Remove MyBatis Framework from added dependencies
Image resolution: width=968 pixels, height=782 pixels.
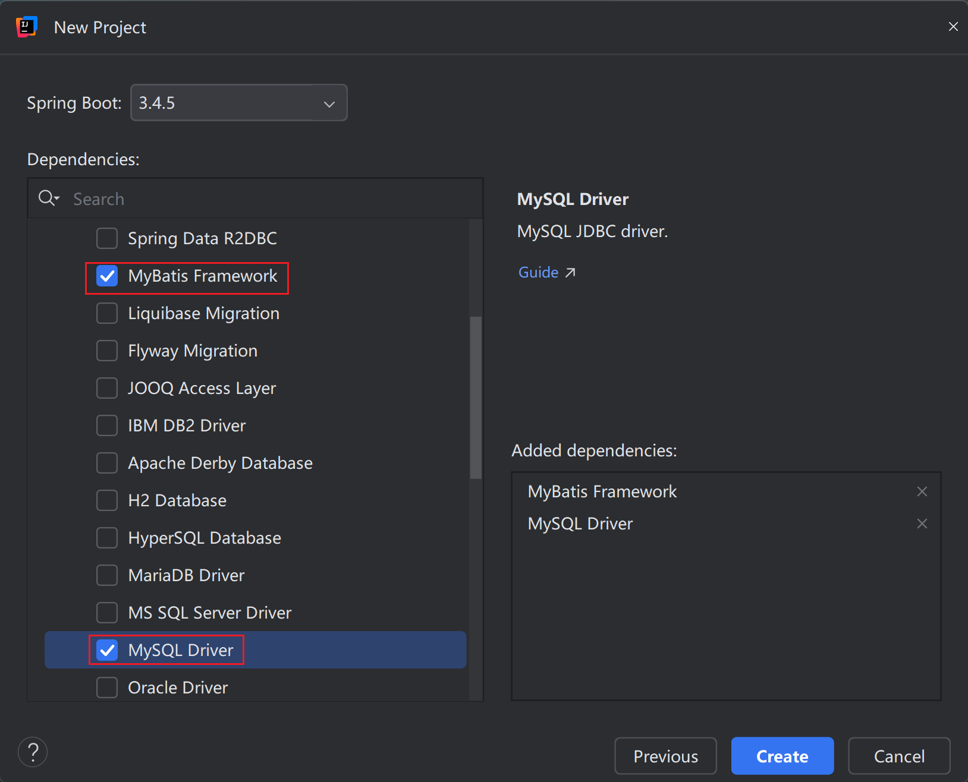coord(922,491)
